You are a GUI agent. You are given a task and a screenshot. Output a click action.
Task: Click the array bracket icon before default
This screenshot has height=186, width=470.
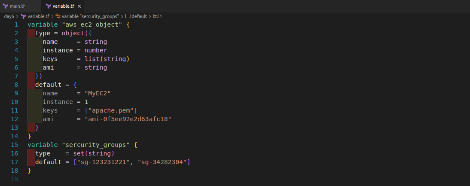pos(128,16)
